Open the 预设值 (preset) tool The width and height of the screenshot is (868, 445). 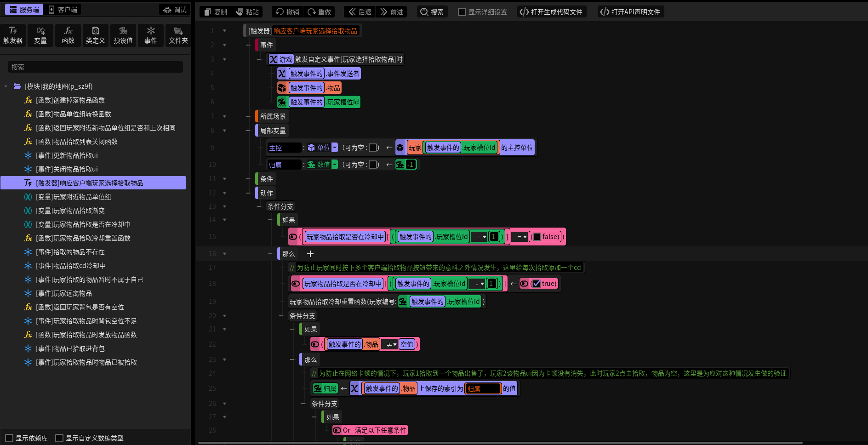tap(123, 35)
